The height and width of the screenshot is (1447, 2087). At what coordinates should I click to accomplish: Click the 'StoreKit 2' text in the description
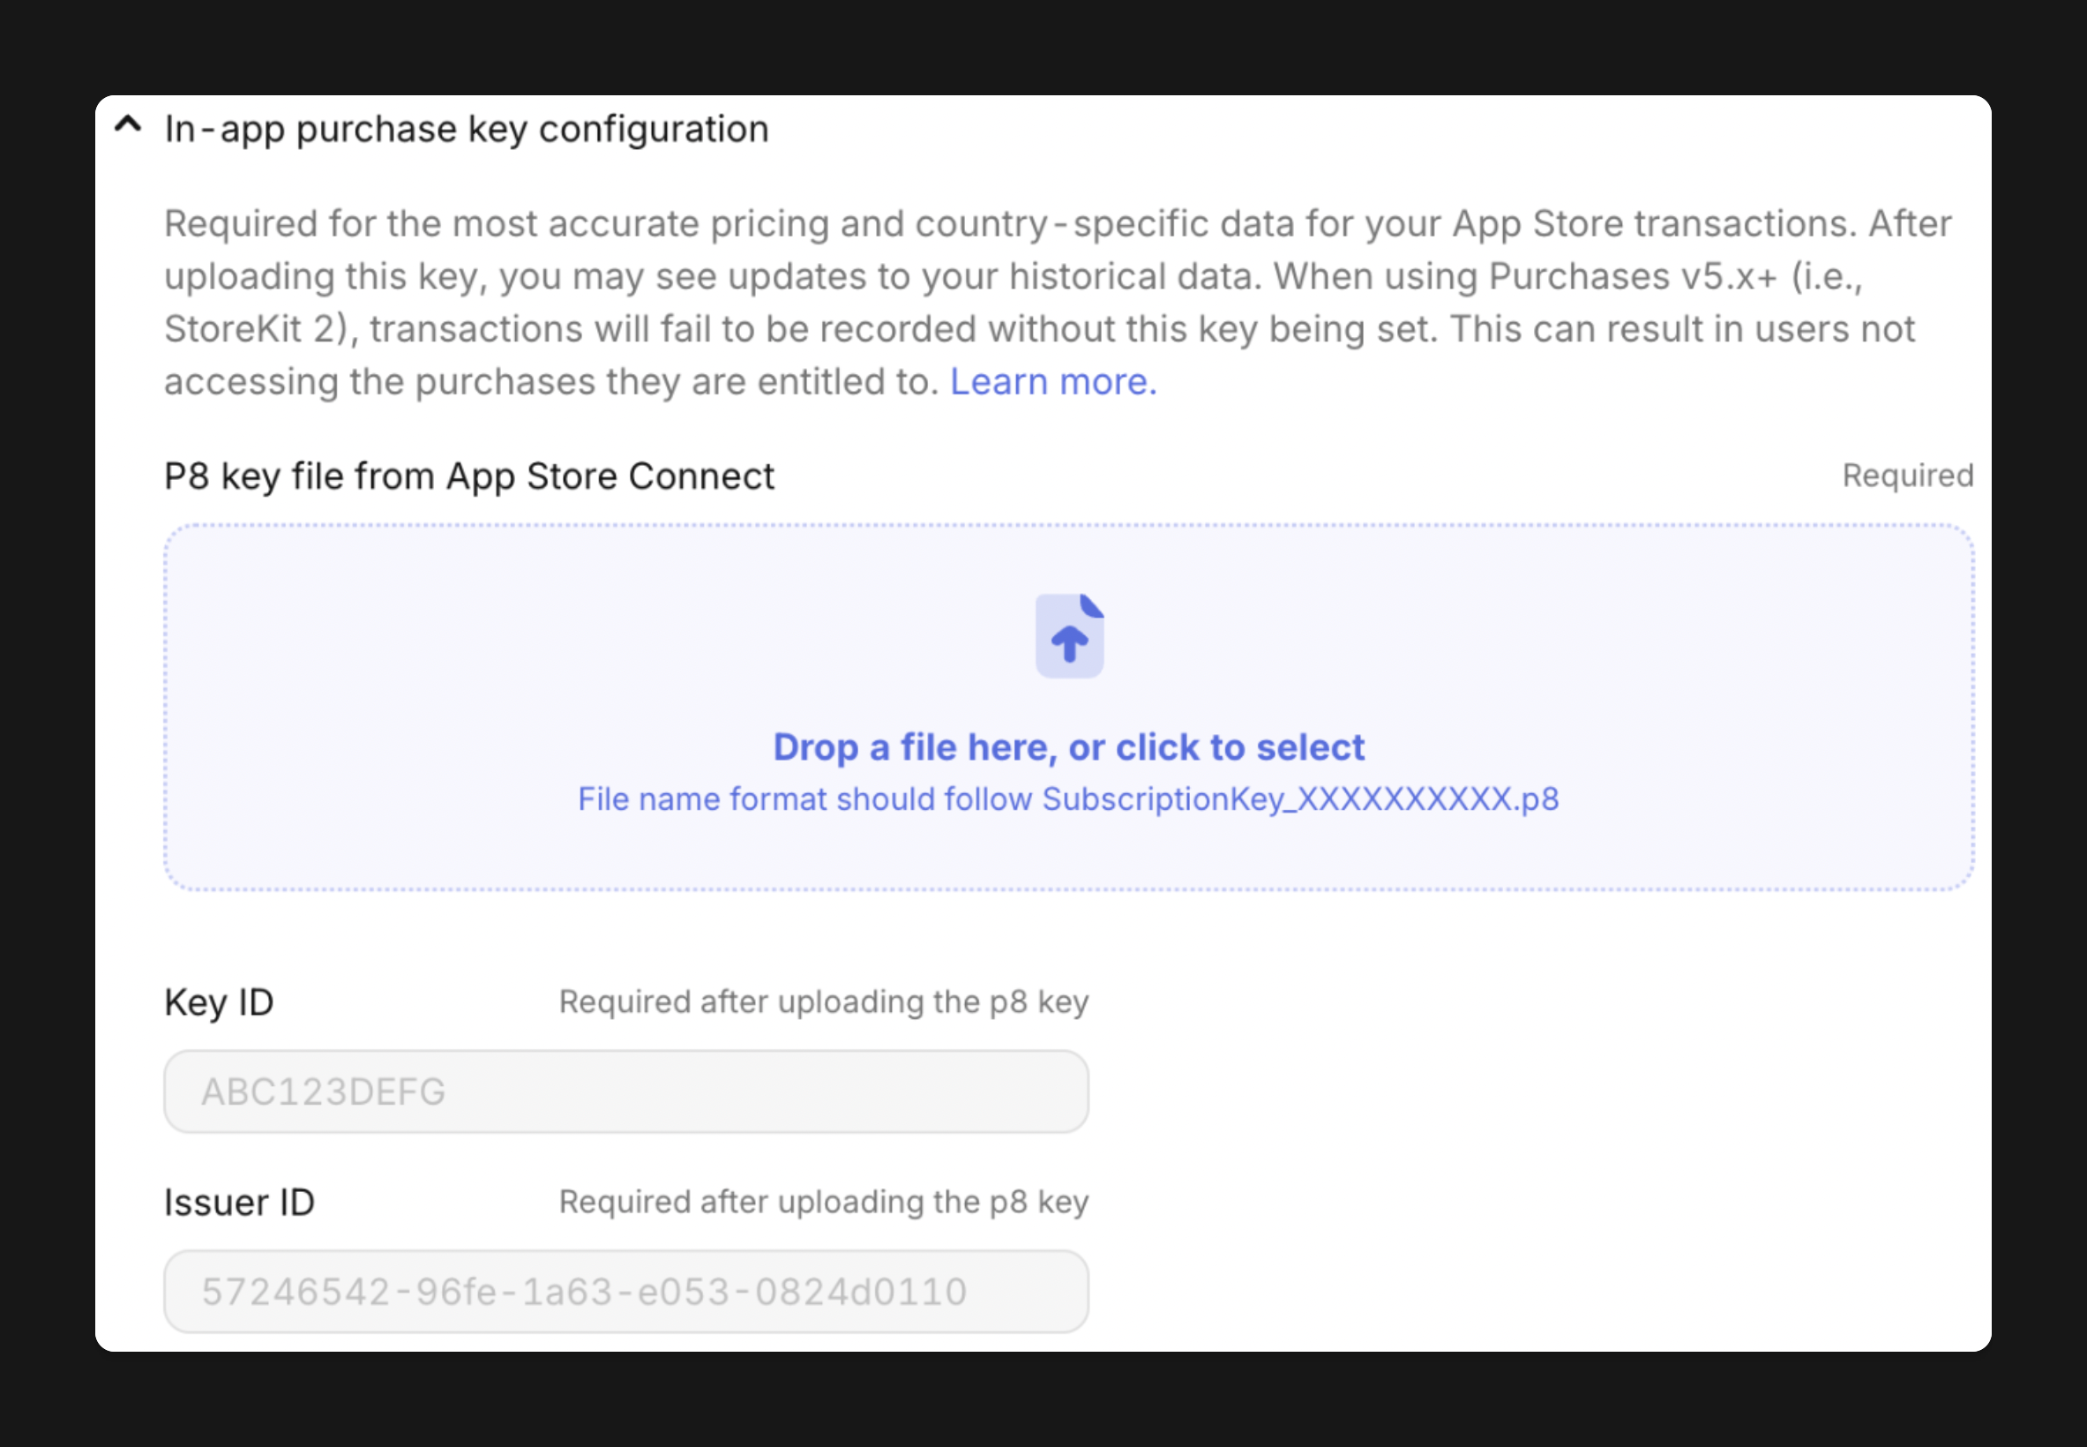[x=251, y=329]
